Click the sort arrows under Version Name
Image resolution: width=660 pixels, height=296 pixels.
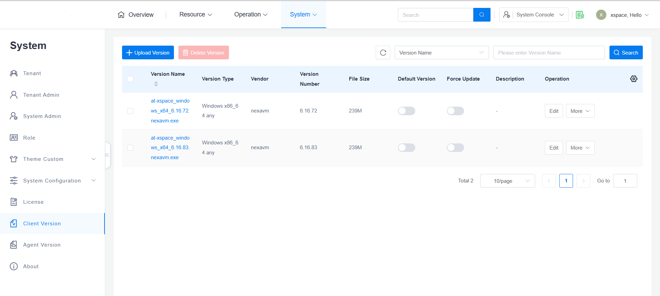tap(156, 84)
